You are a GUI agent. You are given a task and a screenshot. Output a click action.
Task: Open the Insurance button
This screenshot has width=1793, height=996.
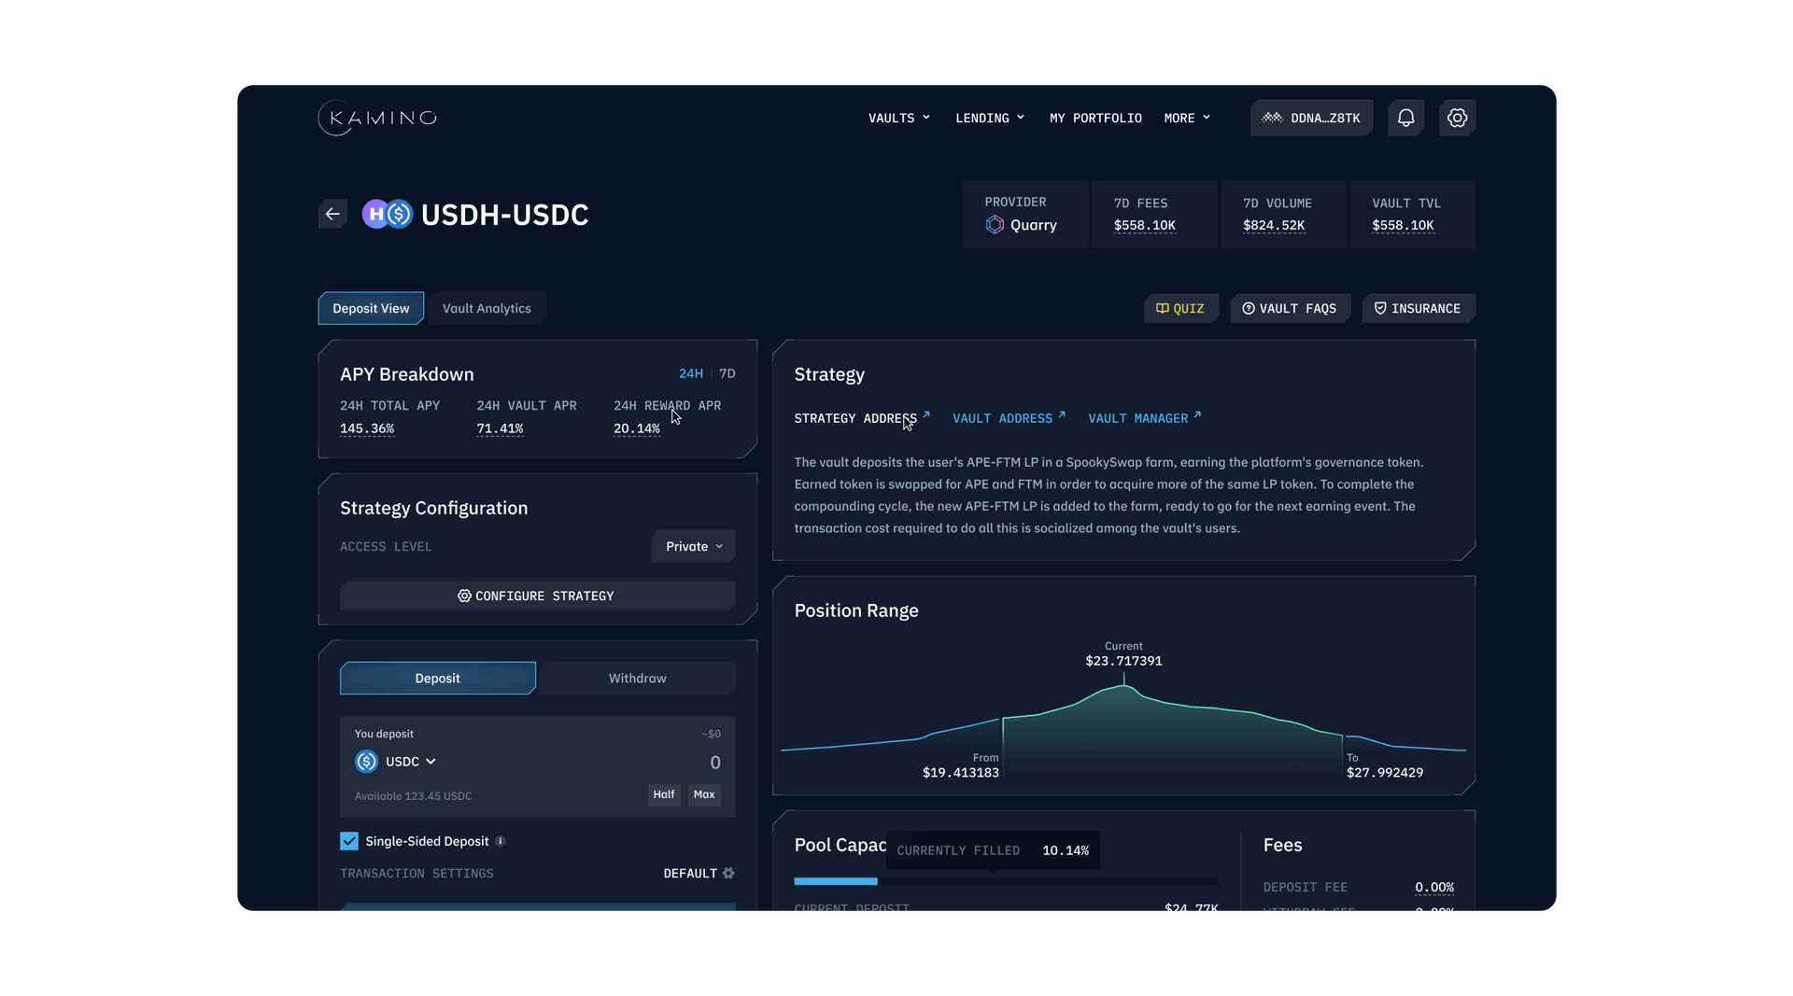1418,308
